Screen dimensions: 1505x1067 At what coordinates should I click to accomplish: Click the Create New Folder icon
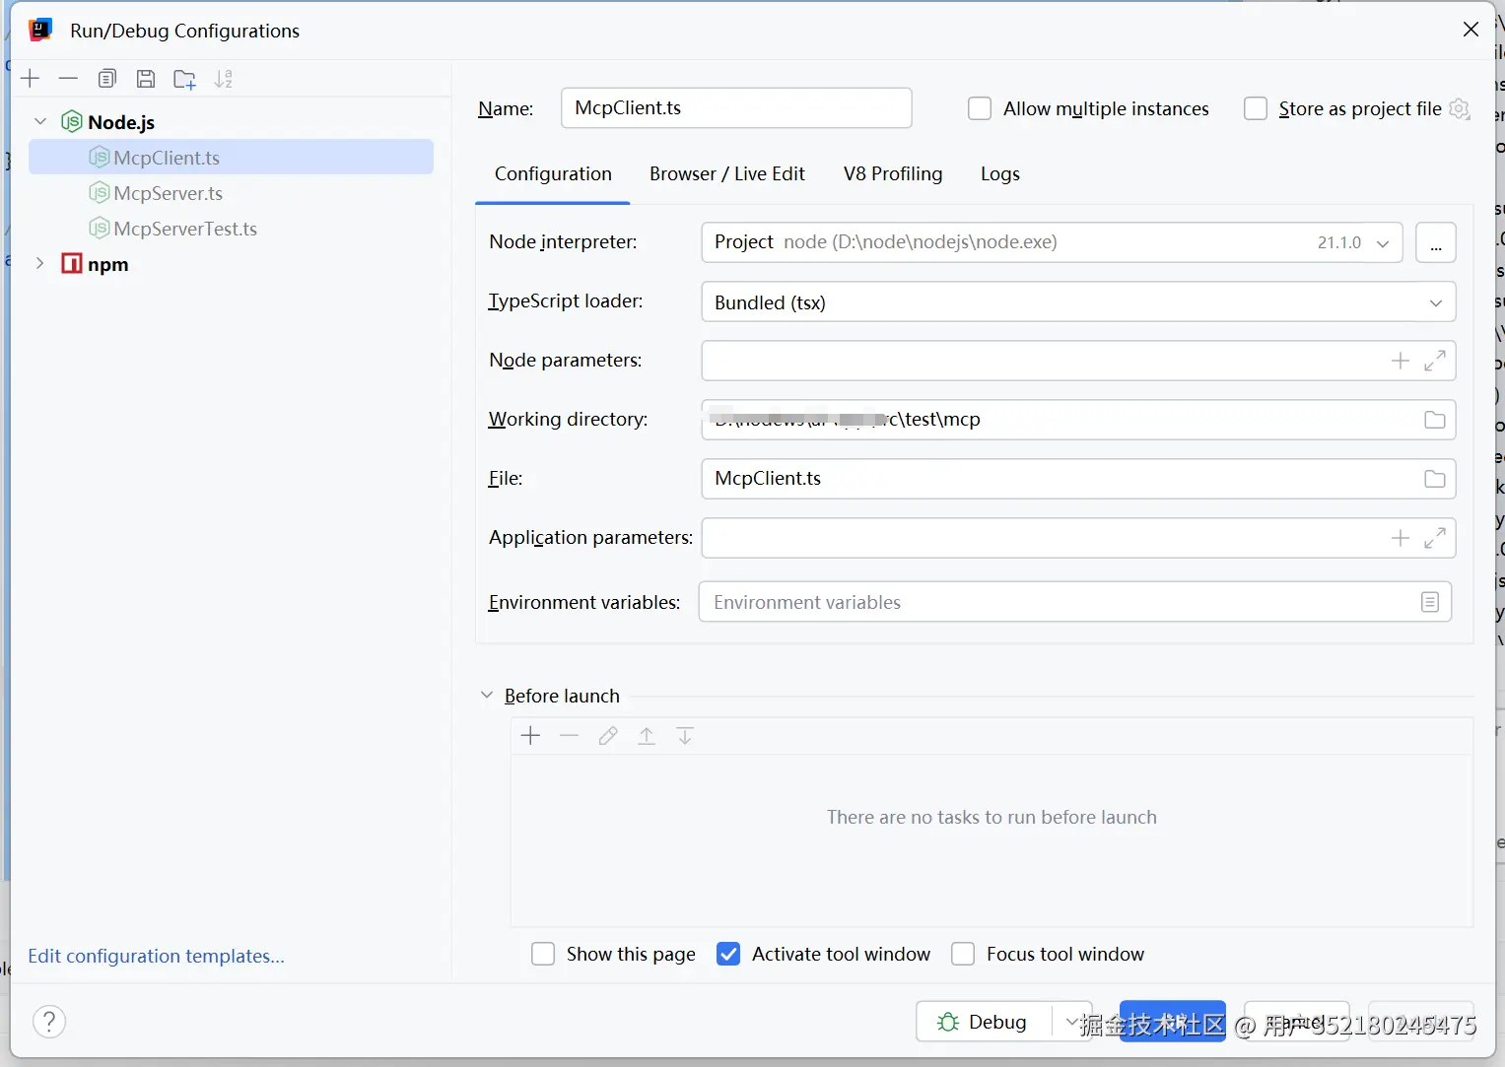(184, 79)
